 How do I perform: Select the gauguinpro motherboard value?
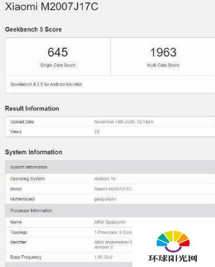(x=105, y=199)
